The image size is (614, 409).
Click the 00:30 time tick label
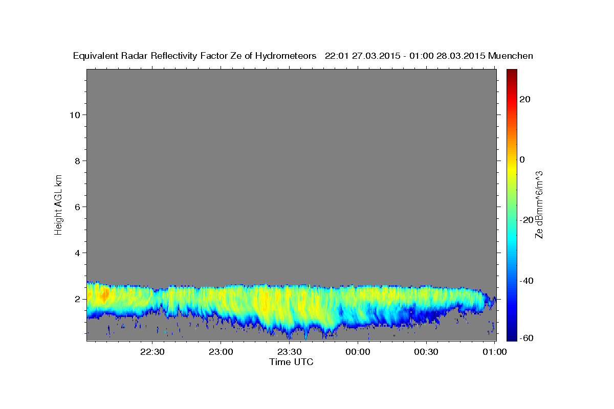(x=426, y=352)
